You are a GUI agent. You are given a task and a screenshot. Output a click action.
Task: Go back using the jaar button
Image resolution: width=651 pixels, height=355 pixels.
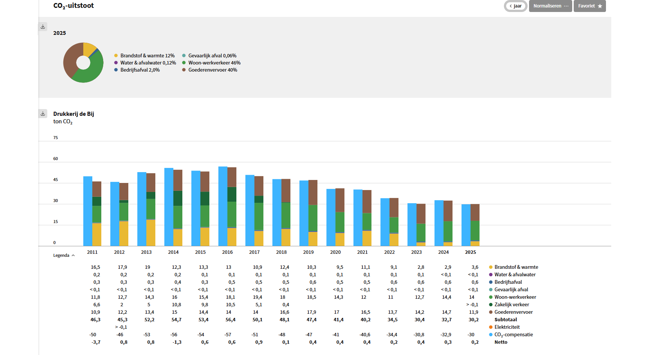point(516,6)
